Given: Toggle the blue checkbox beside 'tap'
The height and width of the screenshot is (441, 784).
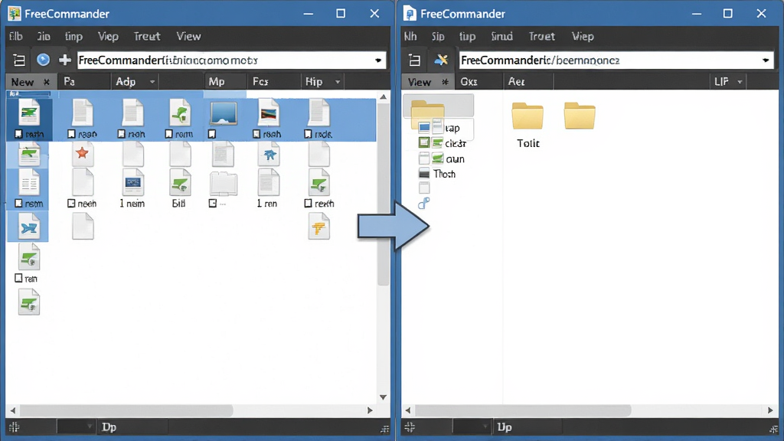Looking at the screenshot, I should pos(424,128).
